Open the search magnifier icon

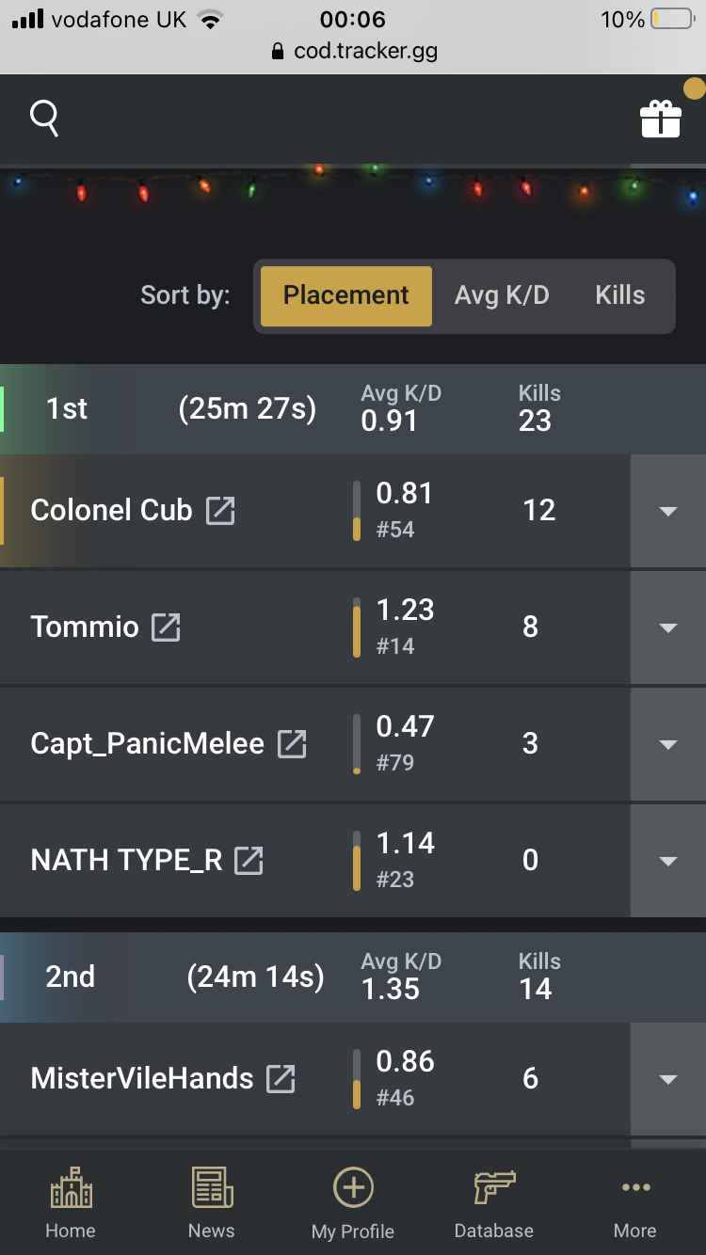point(44,119)
